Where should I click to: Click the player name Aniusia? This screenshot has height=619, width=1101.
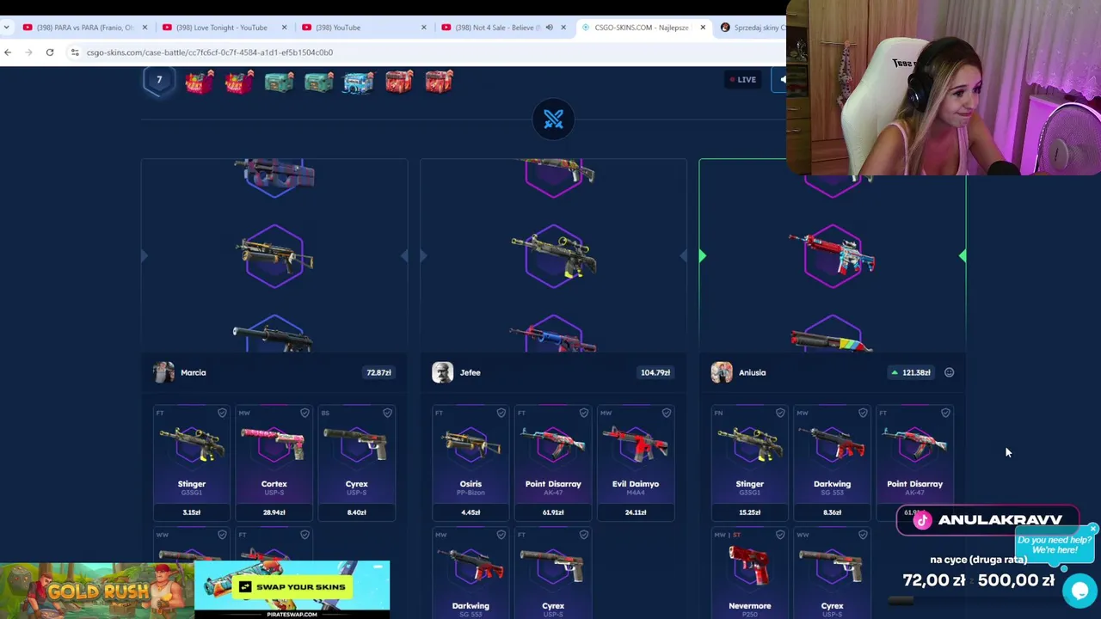coord(752,372)
